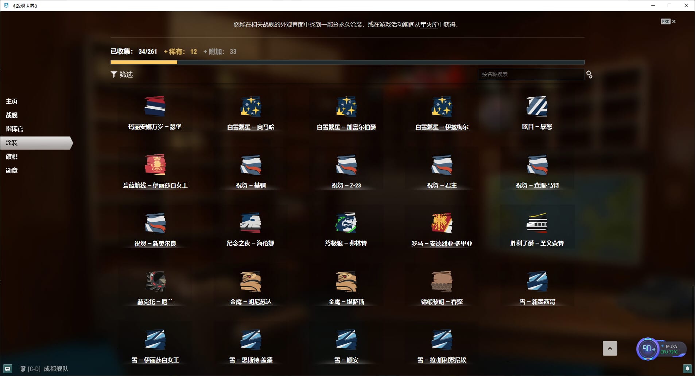Select the 赫克托 – 厄兰 camouflage icon
695x376 pixels.
pyautogui.click(x=155, y=281)
